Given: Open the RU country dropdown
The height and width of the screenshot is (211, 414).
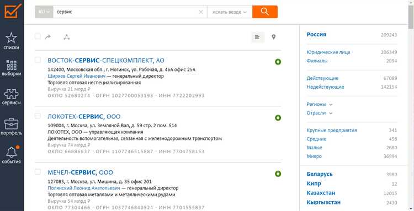Looking at the screenshot, I should (44, 12).
